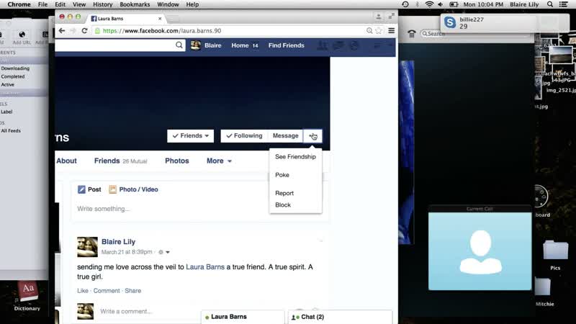This screenshot has height=324, width=576.
Task: Open Blaire Lily post author link
Action: [118, 242]
